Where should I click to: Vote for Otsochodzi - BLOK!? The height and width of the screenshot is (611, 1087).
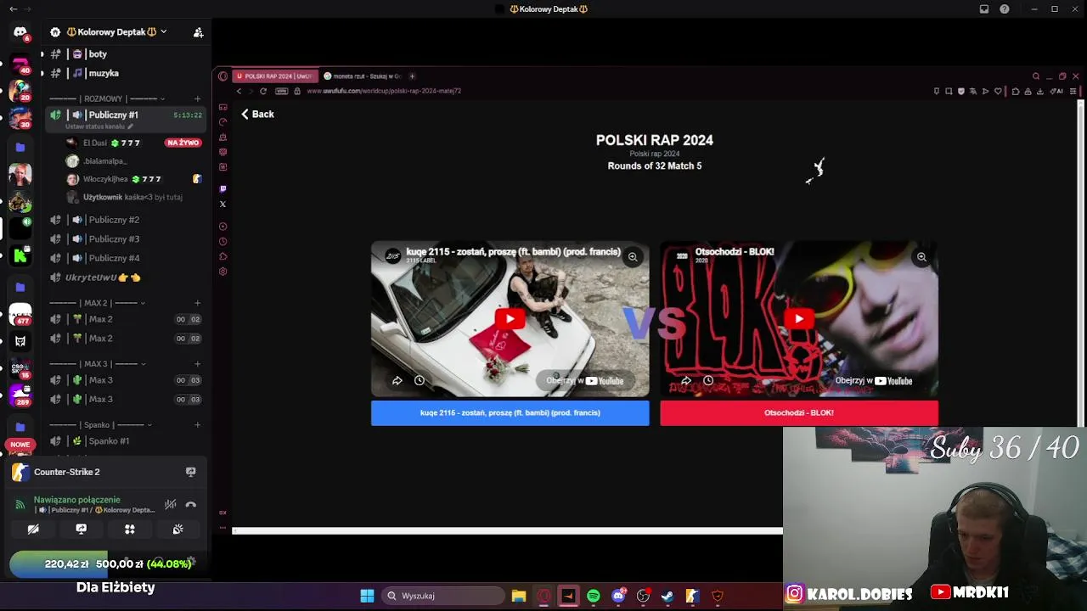[x=799, y=412]
